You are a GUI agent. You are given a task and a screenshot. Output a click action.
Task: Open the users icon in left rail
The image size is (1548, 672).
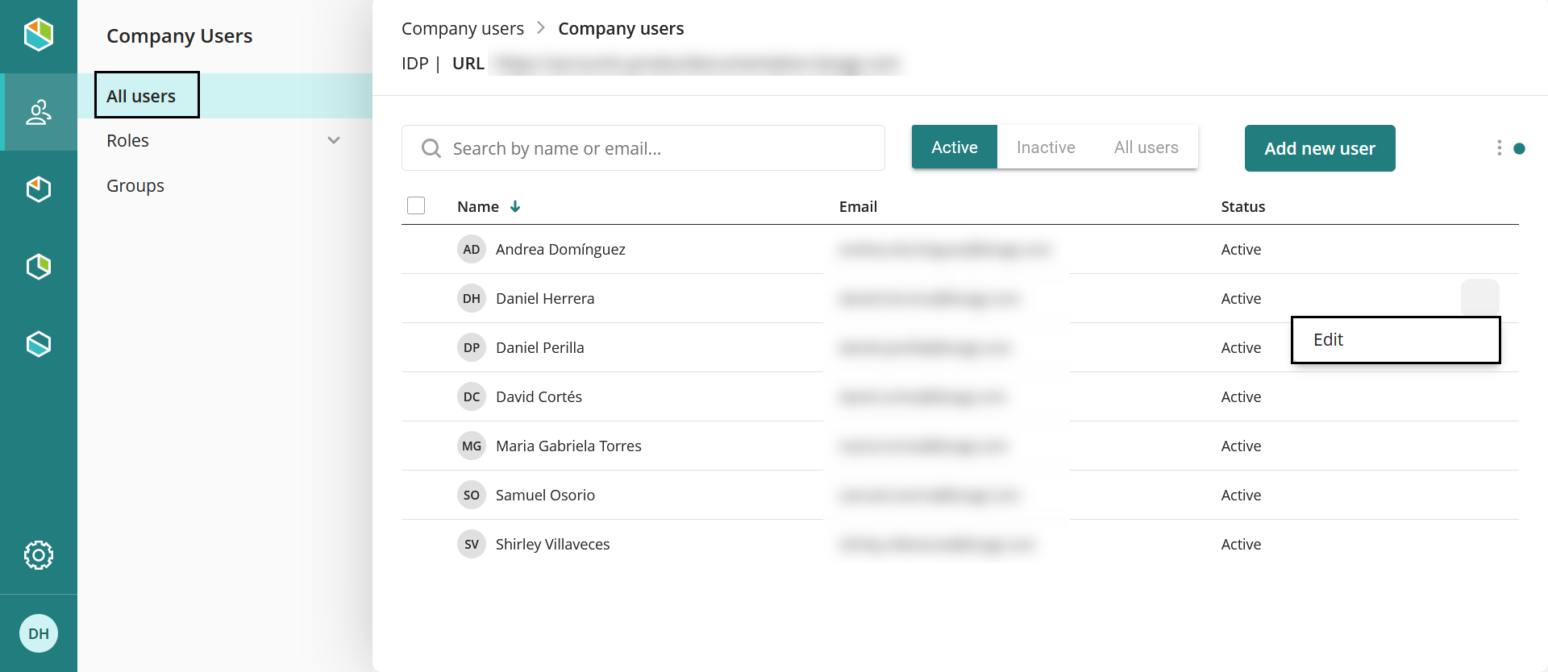(x=39, y=112)
